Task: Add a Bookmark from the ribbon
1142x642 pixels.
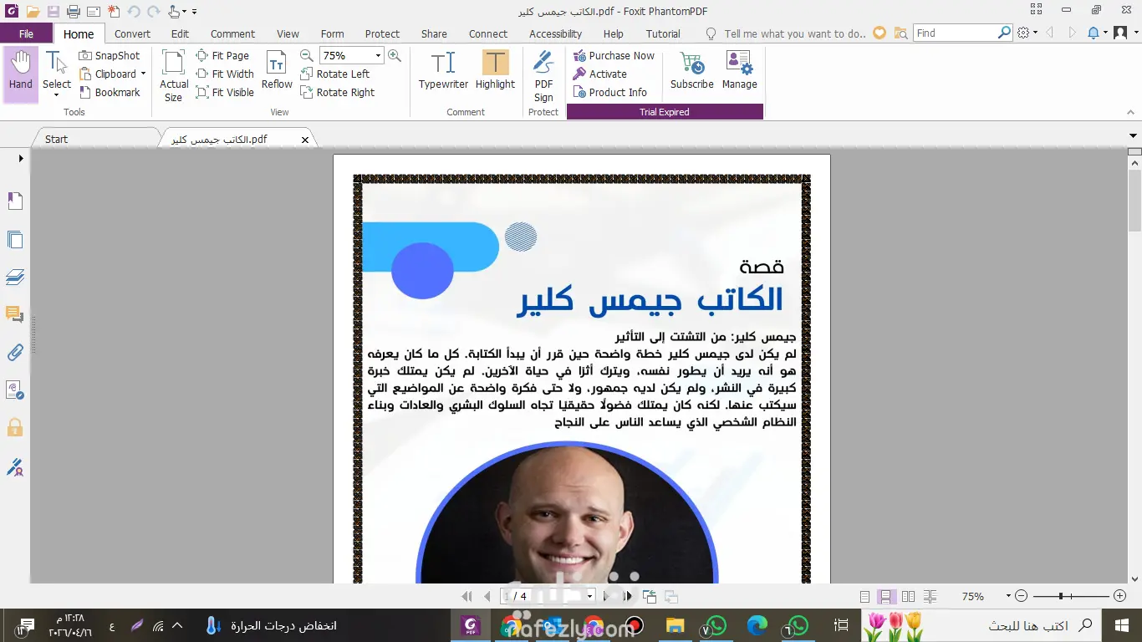Action: (x=110, y=92)
